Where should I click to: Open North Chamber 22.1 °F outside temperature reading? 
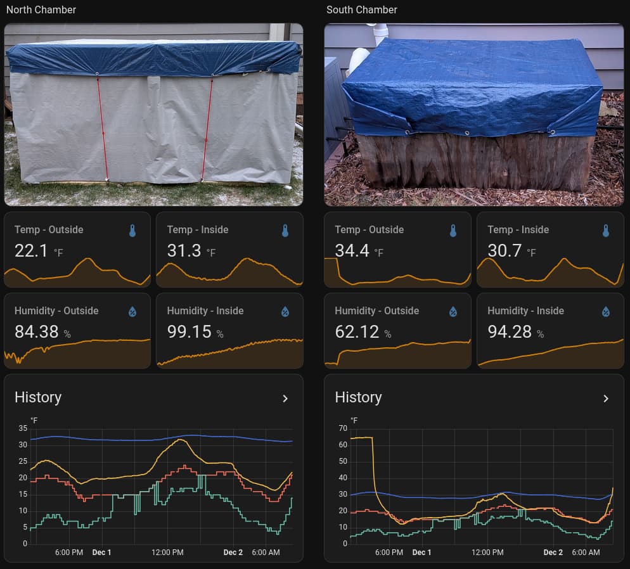click(x=32, y=251)
